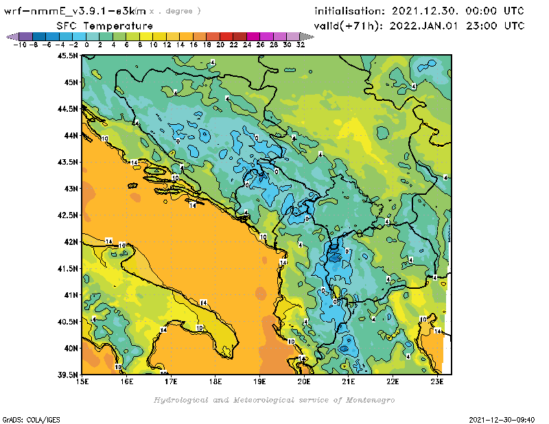
Task: Click the 19E longitude label
Action: click(x=260, y=381)
